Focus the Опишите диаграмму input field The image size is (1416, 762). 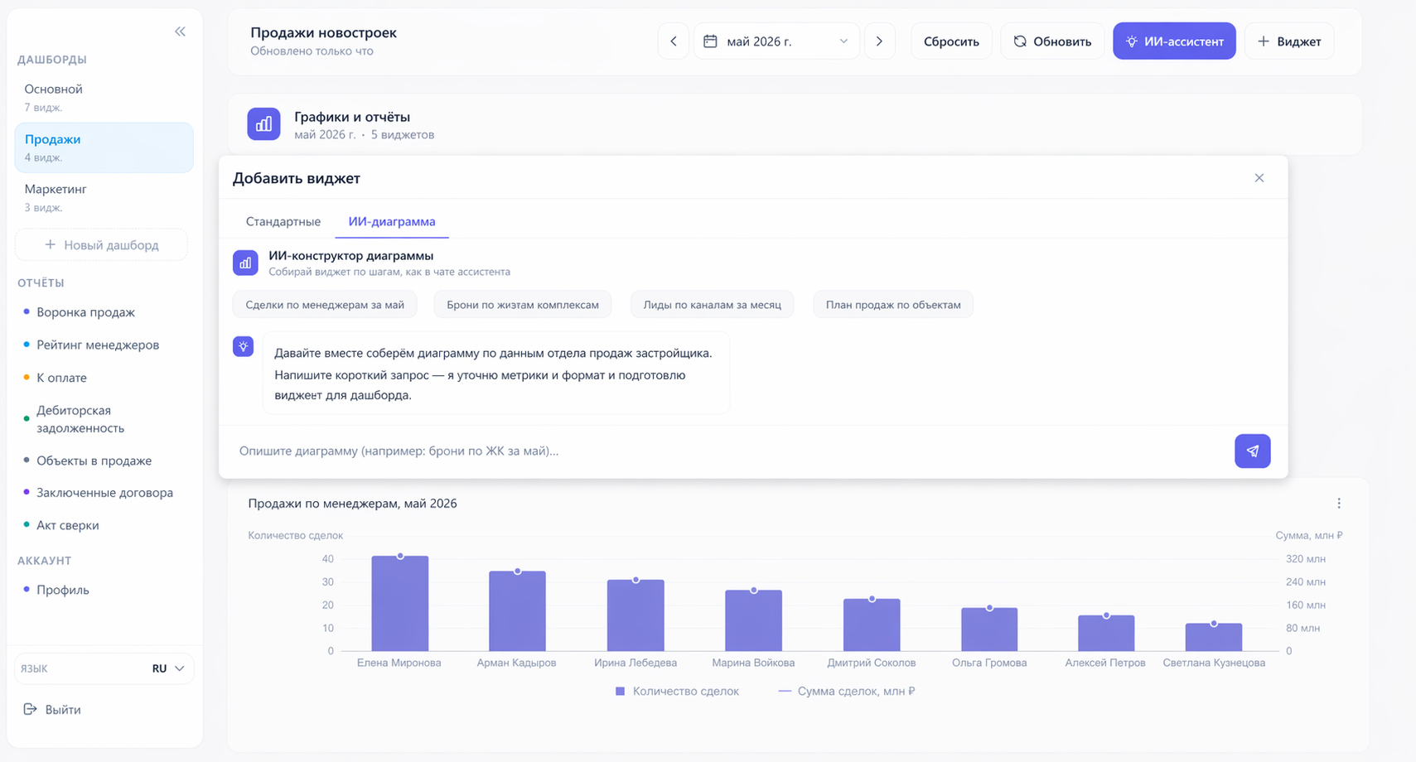coord(729,451)
